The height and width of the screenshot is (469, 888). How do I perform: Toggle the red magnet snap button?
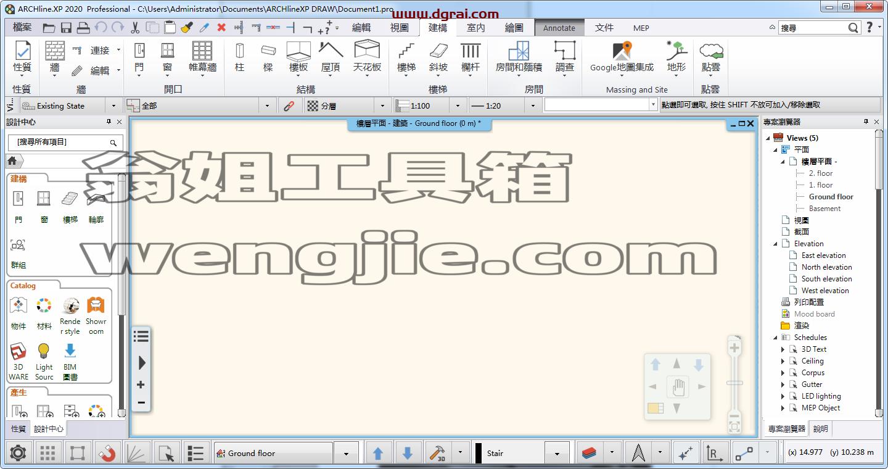tap(107, 454)
